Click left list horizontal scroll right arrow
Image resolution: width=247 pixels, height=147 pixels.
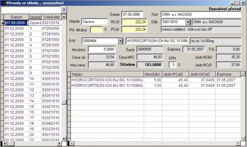(59, 144)
